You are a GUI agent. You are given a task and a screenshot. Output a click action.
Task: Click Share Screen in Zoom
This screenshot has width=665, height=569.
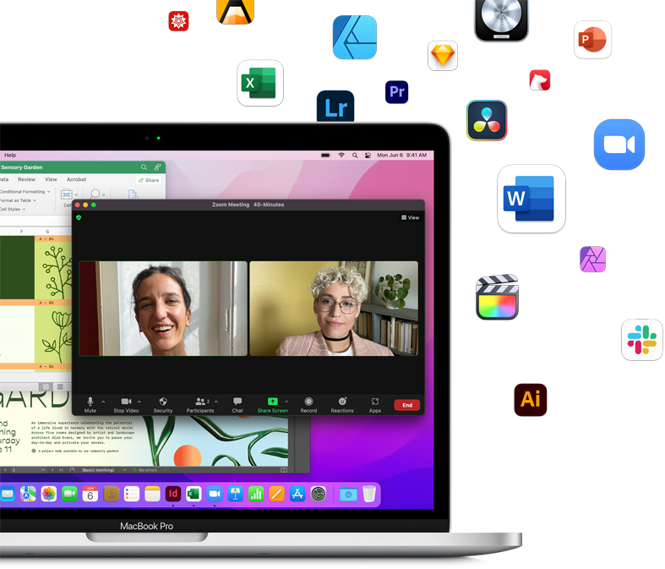(272, 405)
